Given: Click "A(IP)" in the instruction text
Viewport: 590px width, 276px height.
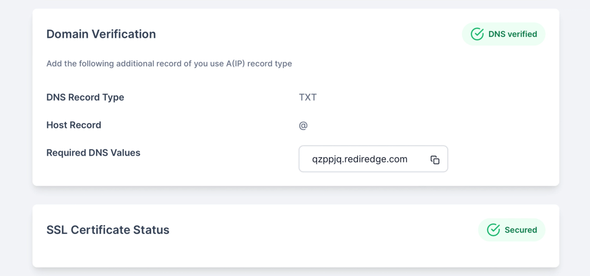Looking at the screenshot, I should [x=236, y=63].
